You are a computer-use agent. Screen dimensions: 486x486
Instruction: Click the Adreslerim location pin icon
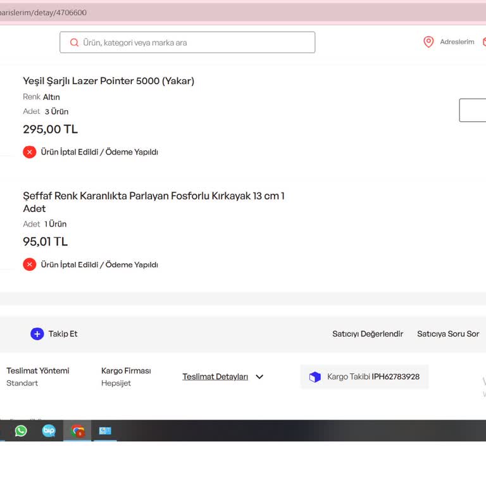428,42
